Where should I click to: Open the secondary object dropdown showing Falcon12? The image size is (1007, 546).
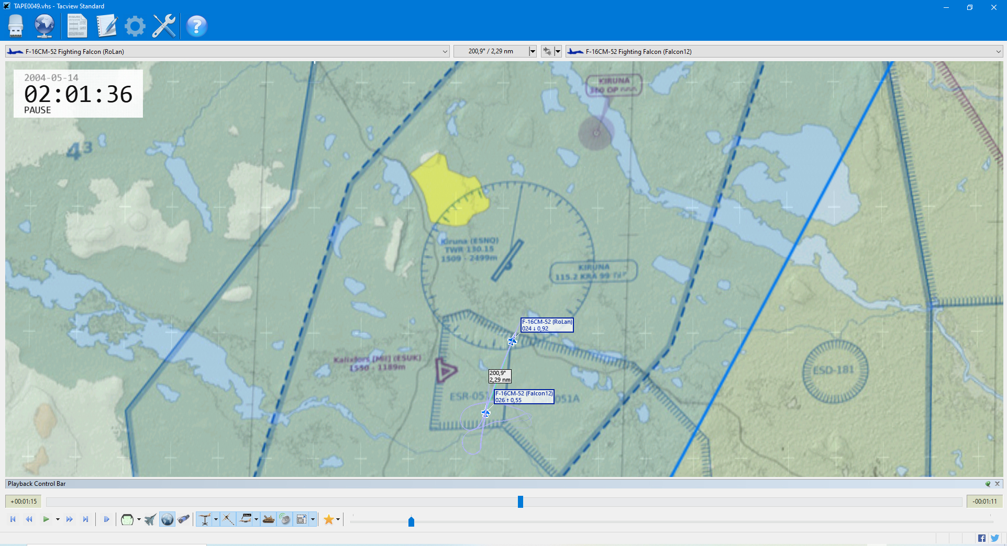pyautogui.click(x=784, y=51)
